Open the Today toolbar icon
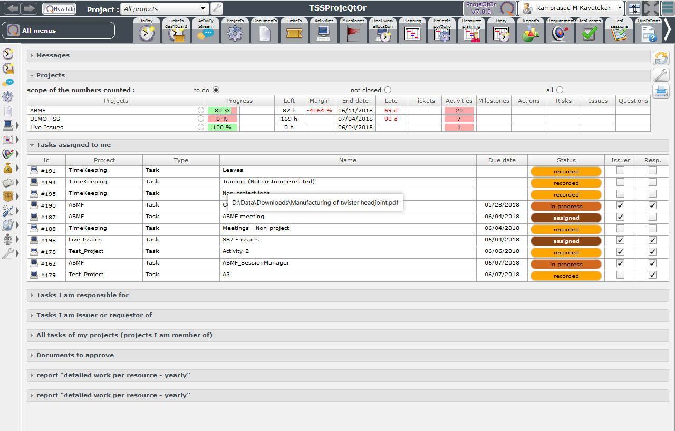 point(147,33)
